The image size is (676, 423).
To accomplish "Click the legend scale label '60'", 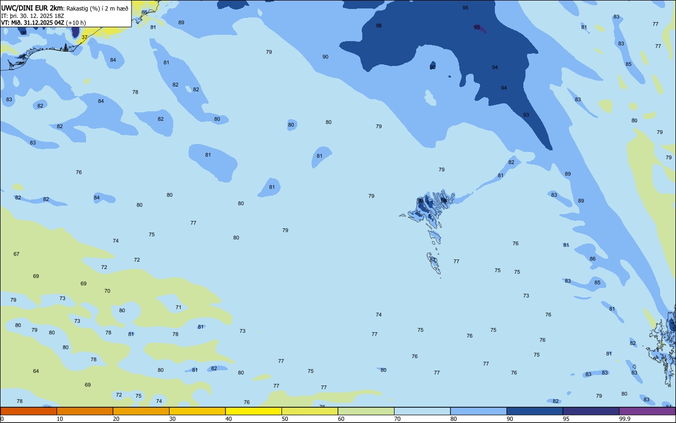I will [x=341, y=419].
